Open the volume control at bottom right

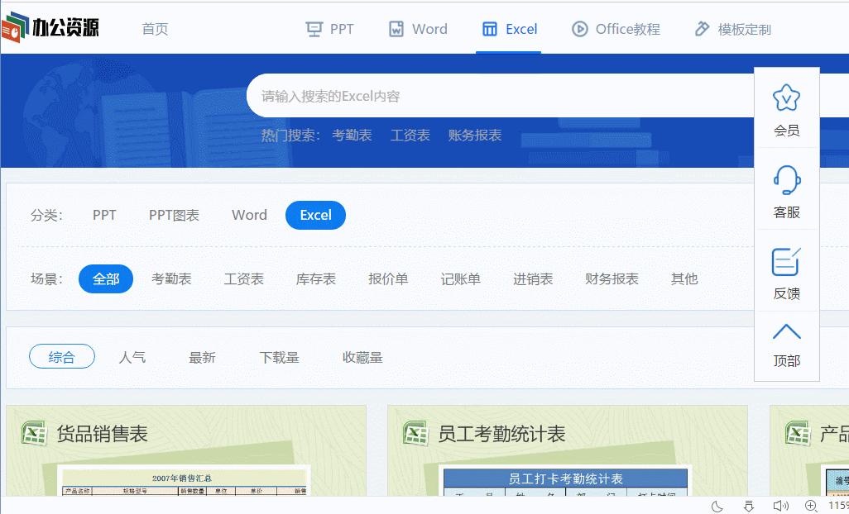[780, 504]
